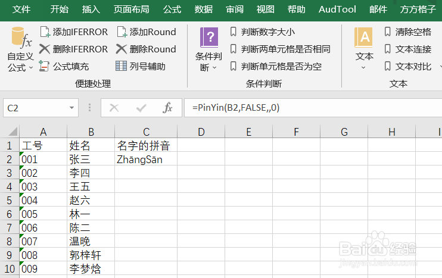The width and height of the screenshot is (442, 278).
Task: Click the select-all triangle corner of the sheet
Action: tap(13, 132)
